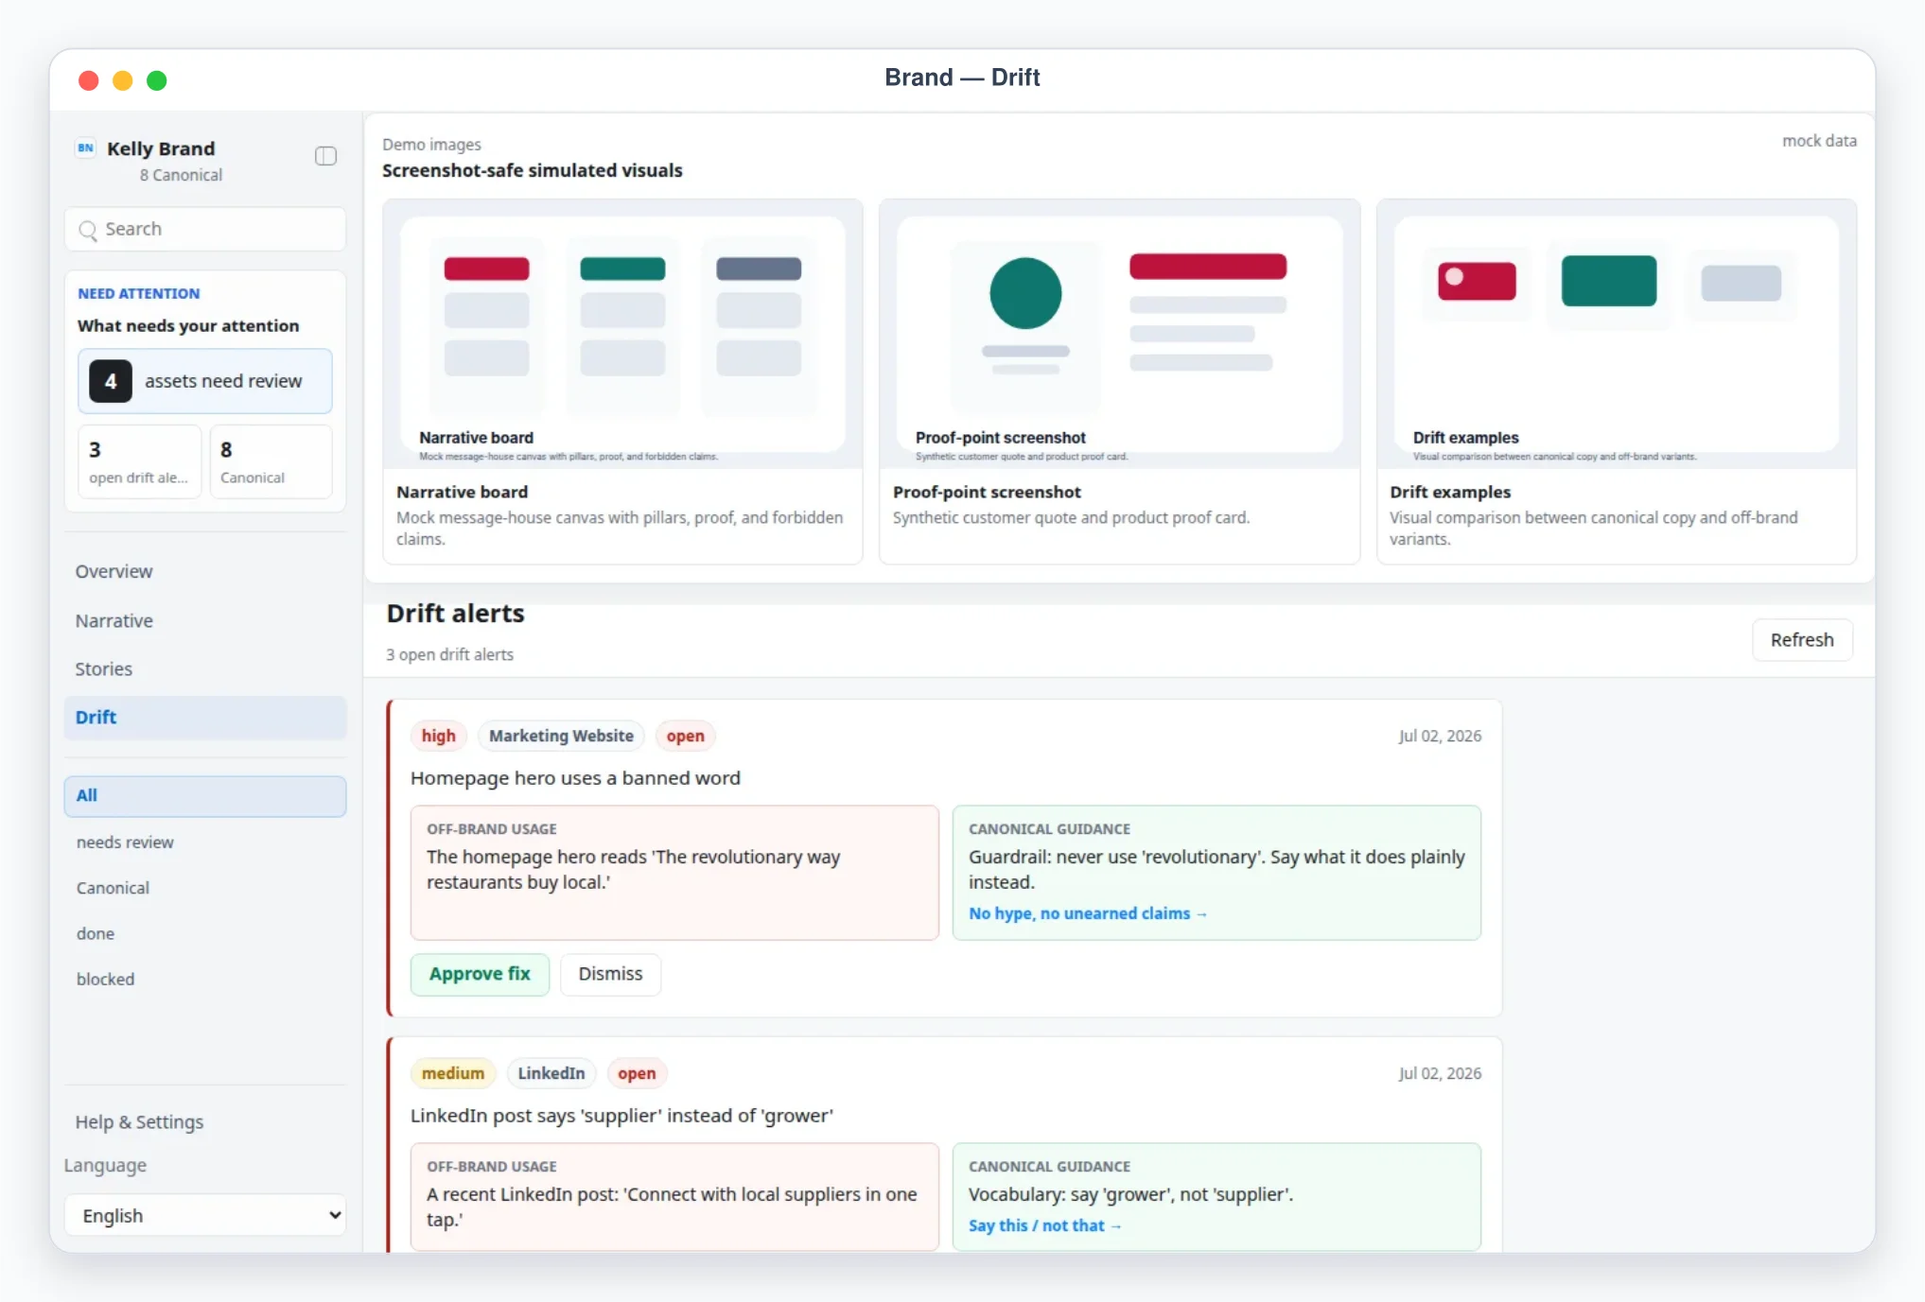Follow the 'Say this / not that' link
This screenshot has height=1302, width=1925.
pyautogui.click(x=1044, y=1225)
